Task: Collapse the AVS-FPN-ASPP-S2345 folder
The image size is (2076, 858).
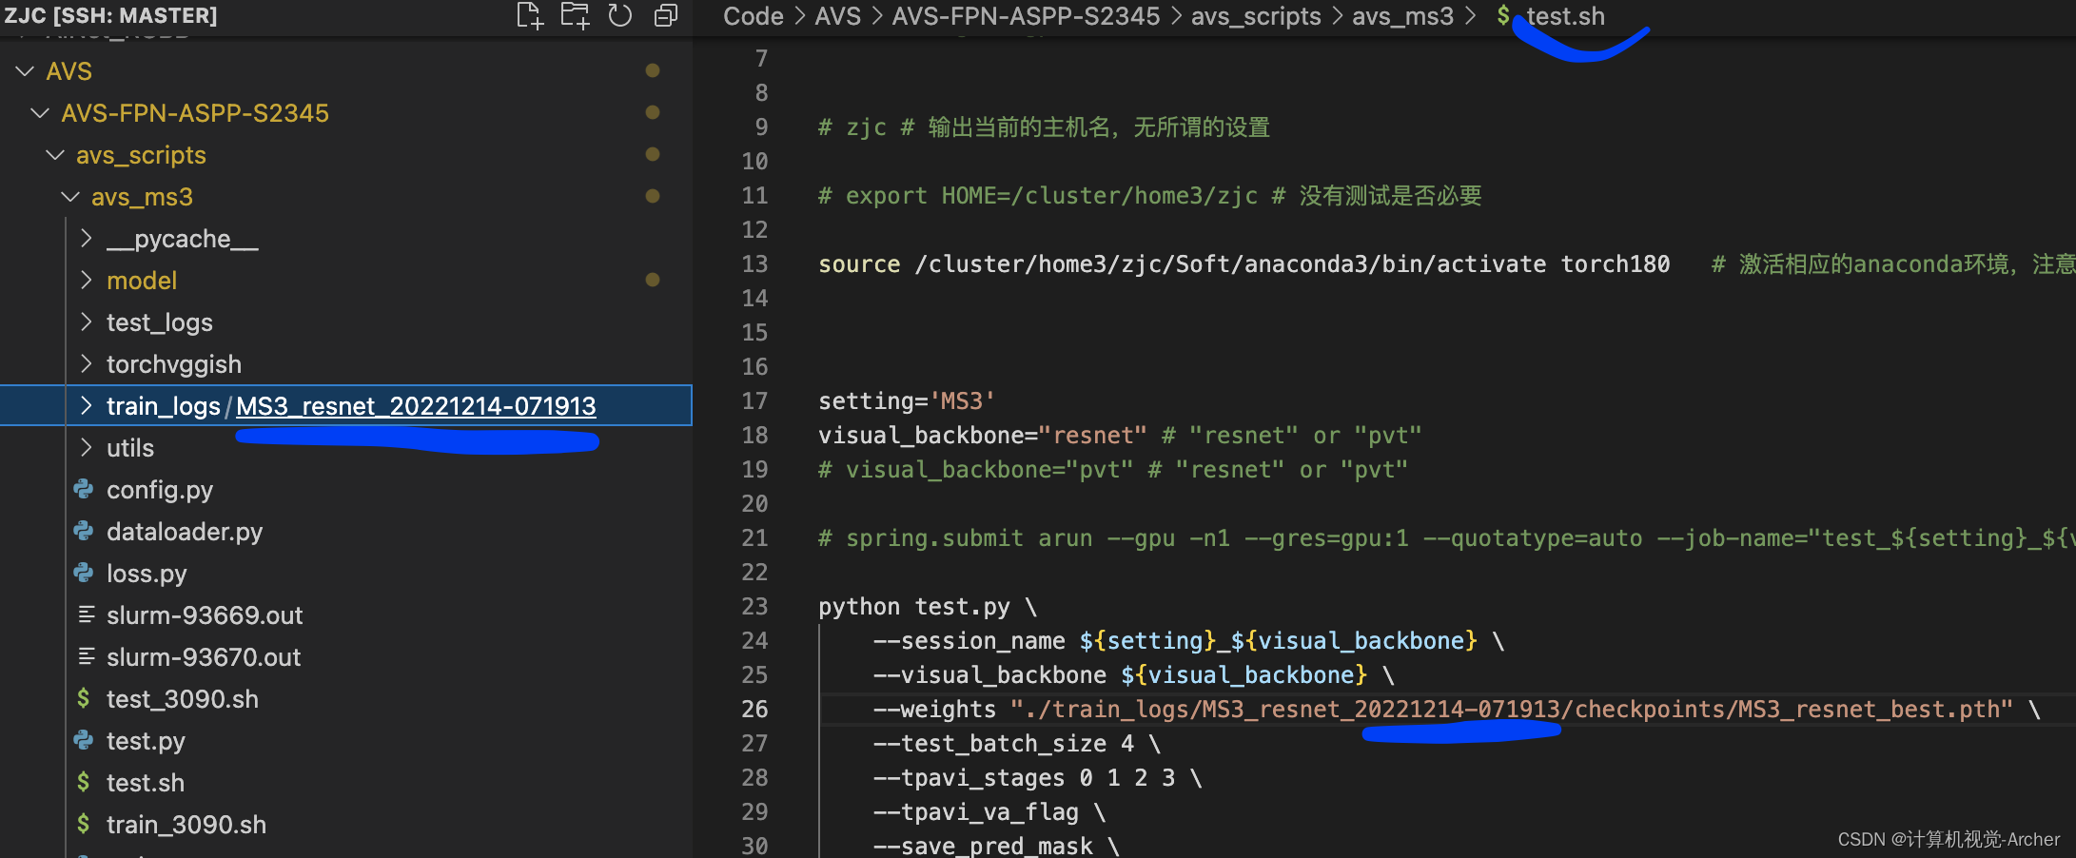Action: point(41,113)
